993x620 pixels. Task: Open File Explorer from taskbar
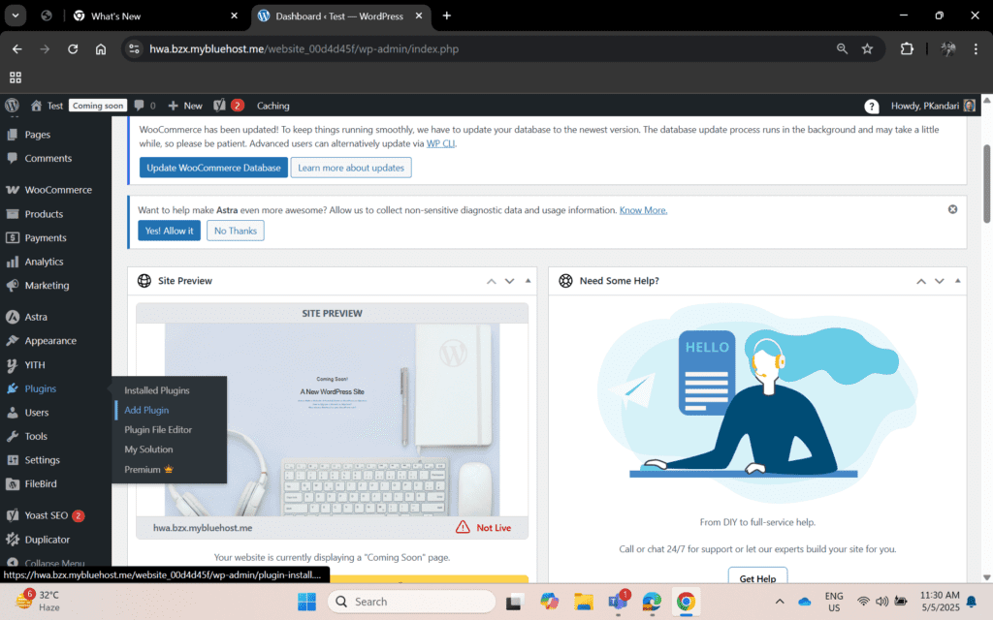[x=583, y=602]
